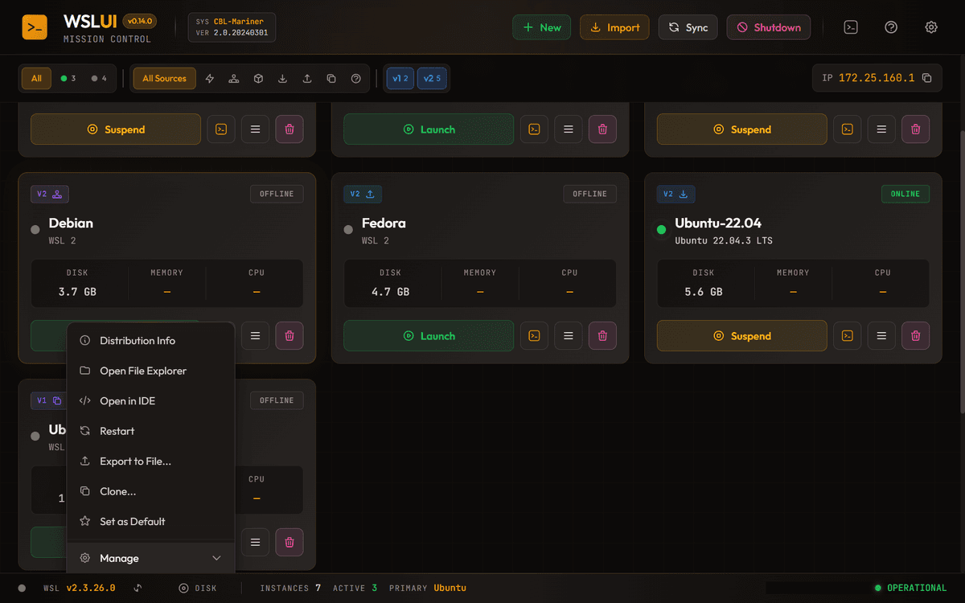Copy the IP address using the copy icon
The height and width of the screenshot is (603, 965).
pyautogui.click(x=926, y=78)
